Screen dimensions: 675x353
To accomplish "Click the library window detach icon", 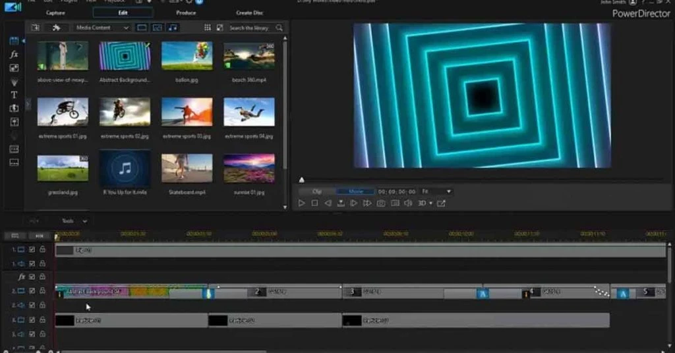I will click(x=220, y=28).
